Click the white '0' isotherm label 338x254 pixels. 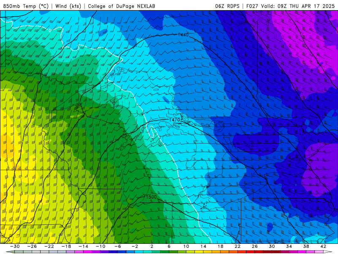(50, 30)
